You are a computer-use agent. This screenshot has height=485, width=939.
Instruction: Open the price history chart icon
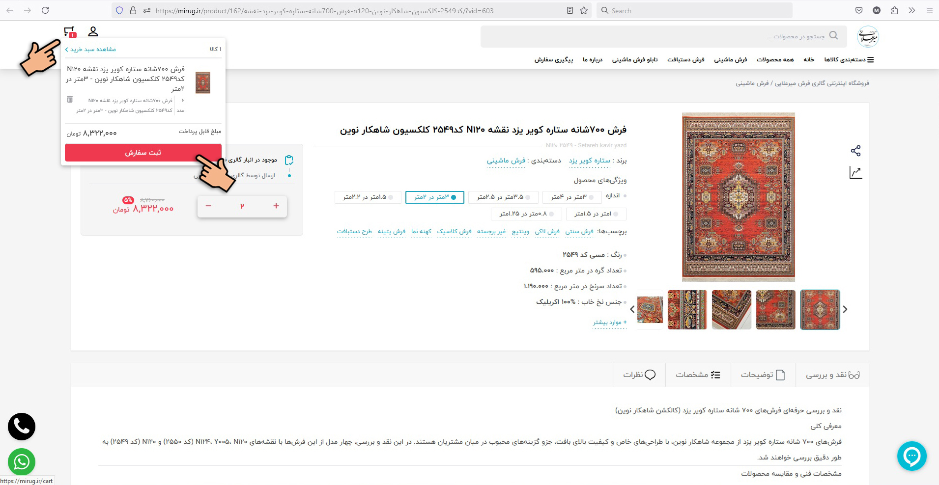coord(855,173)
